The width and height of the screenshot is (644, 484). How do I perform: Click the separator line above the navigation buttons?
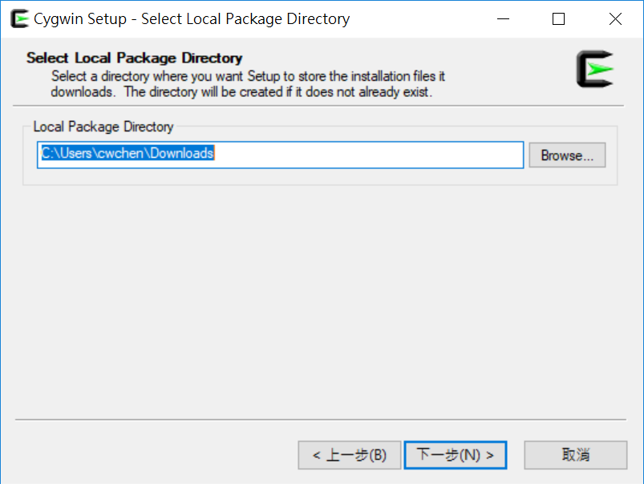[x=321, y=419]
